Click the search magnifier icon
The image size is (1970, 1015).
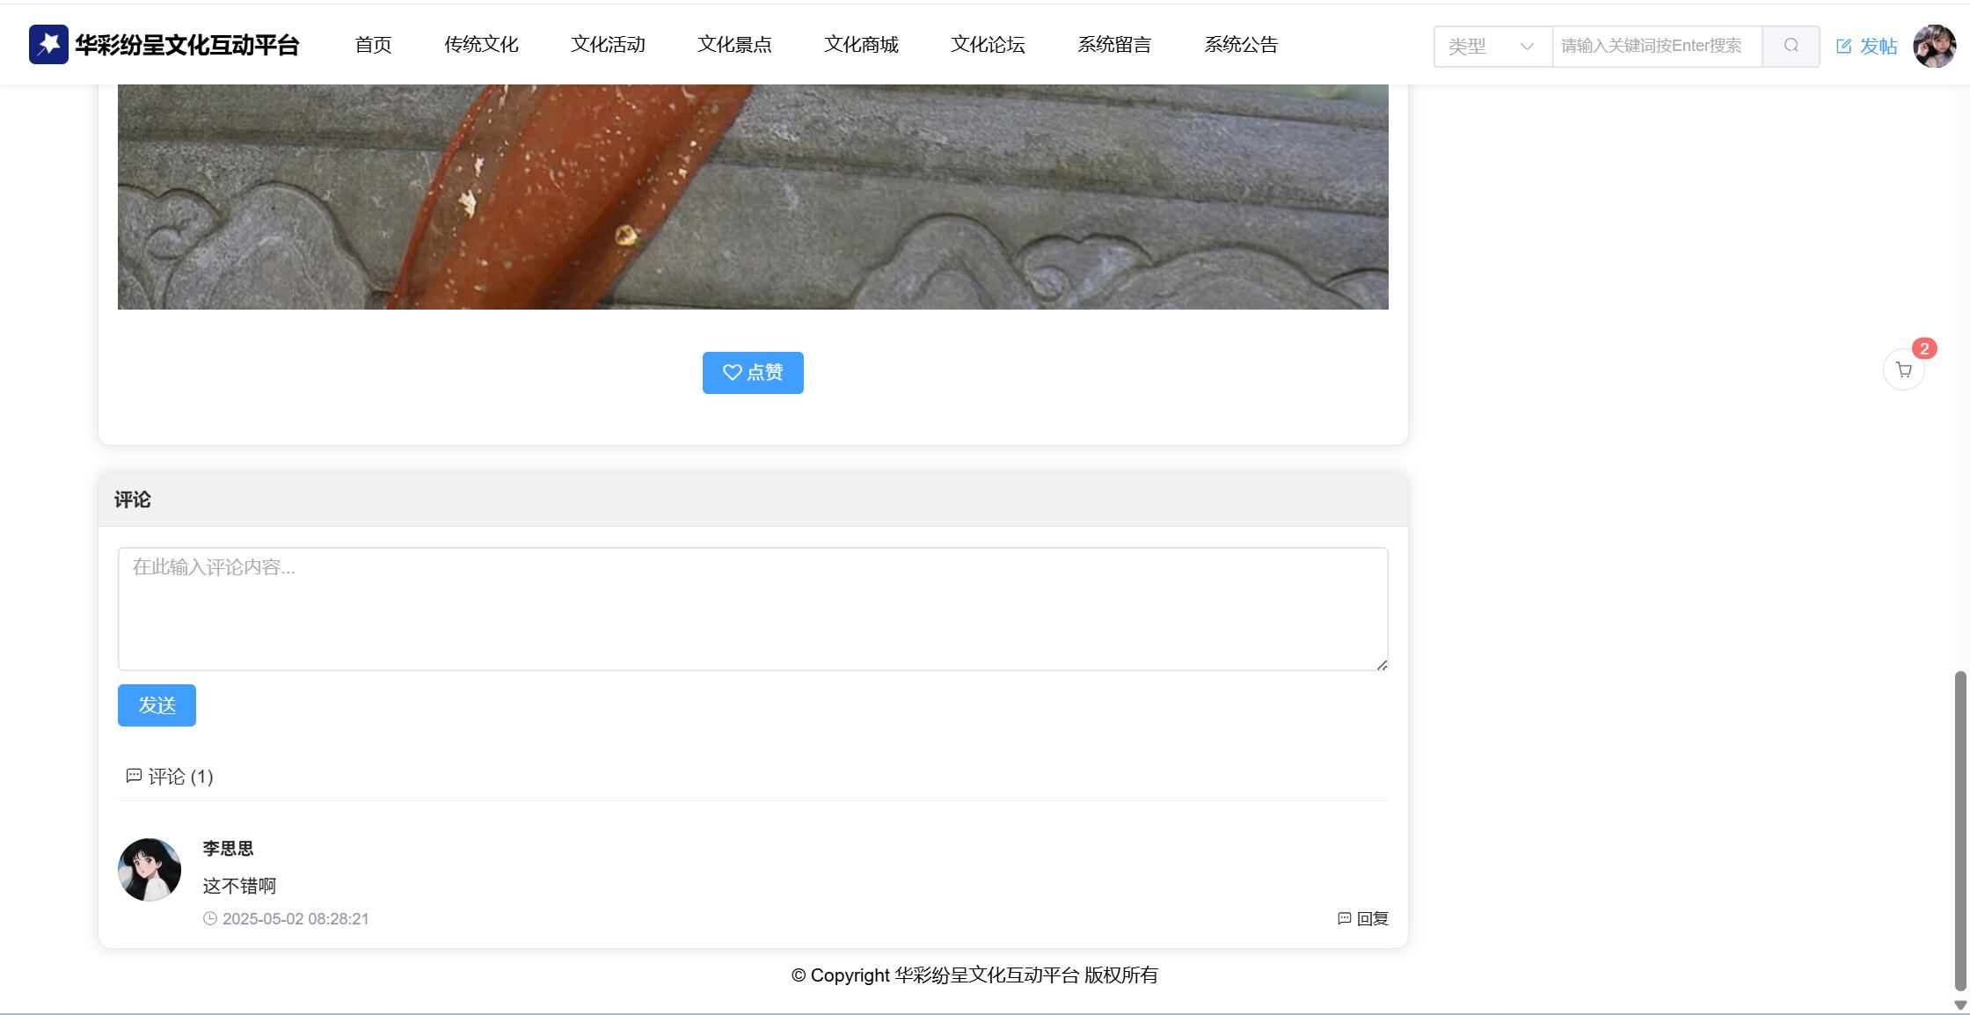1791,46
